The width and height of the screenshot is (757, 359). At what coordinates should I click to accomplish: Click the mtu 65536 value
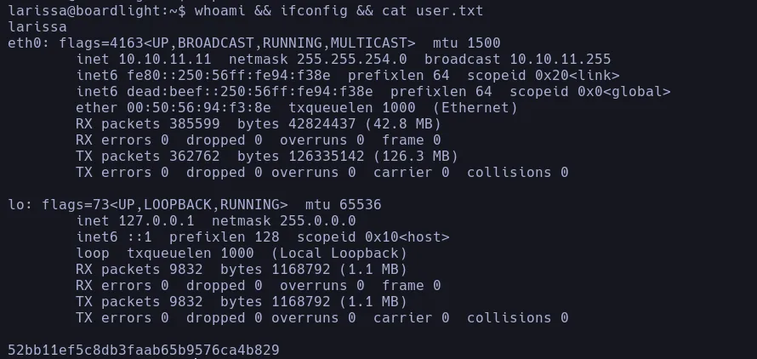356,205
